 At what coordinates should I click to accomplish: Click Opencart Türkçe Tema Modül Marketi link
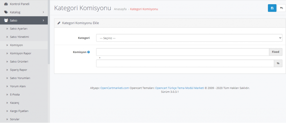[x=180, y=88]
